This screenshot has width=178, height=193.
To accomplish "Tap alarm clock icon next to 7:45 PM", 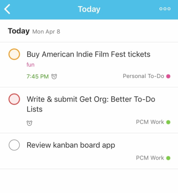I will [x=54, y=76].
